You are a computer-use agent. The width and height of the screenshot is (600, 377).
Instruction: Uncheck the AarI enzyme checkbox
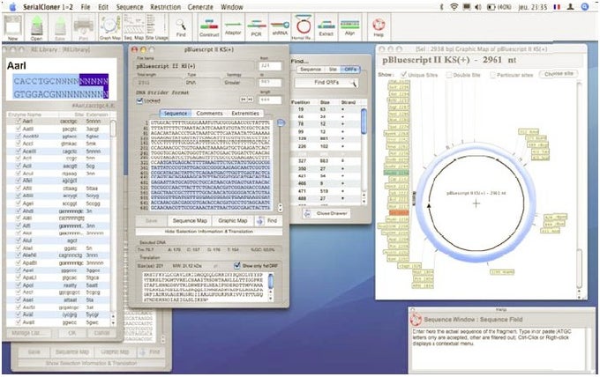pos(18,121)
